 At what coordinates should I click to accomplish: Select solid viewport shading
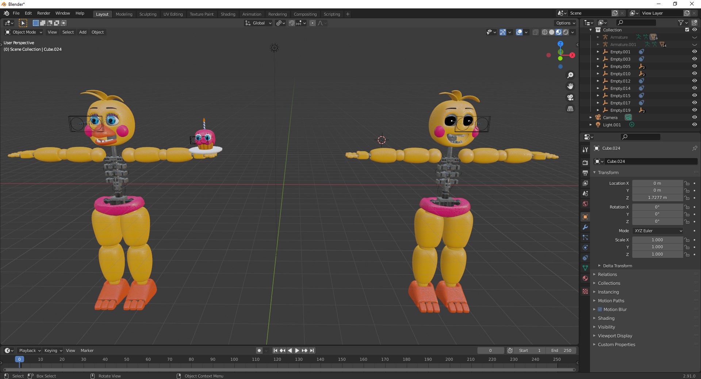[552, 32]
